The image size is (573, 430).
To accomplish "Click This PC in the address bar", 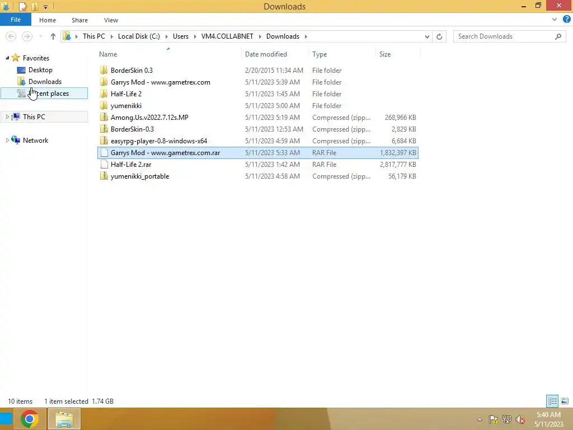I will tap(93, 36).
